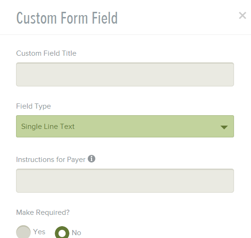
Task: Click the right end of Instructions for Payer field
Action: pyautogui.click(x=231, y=180)
